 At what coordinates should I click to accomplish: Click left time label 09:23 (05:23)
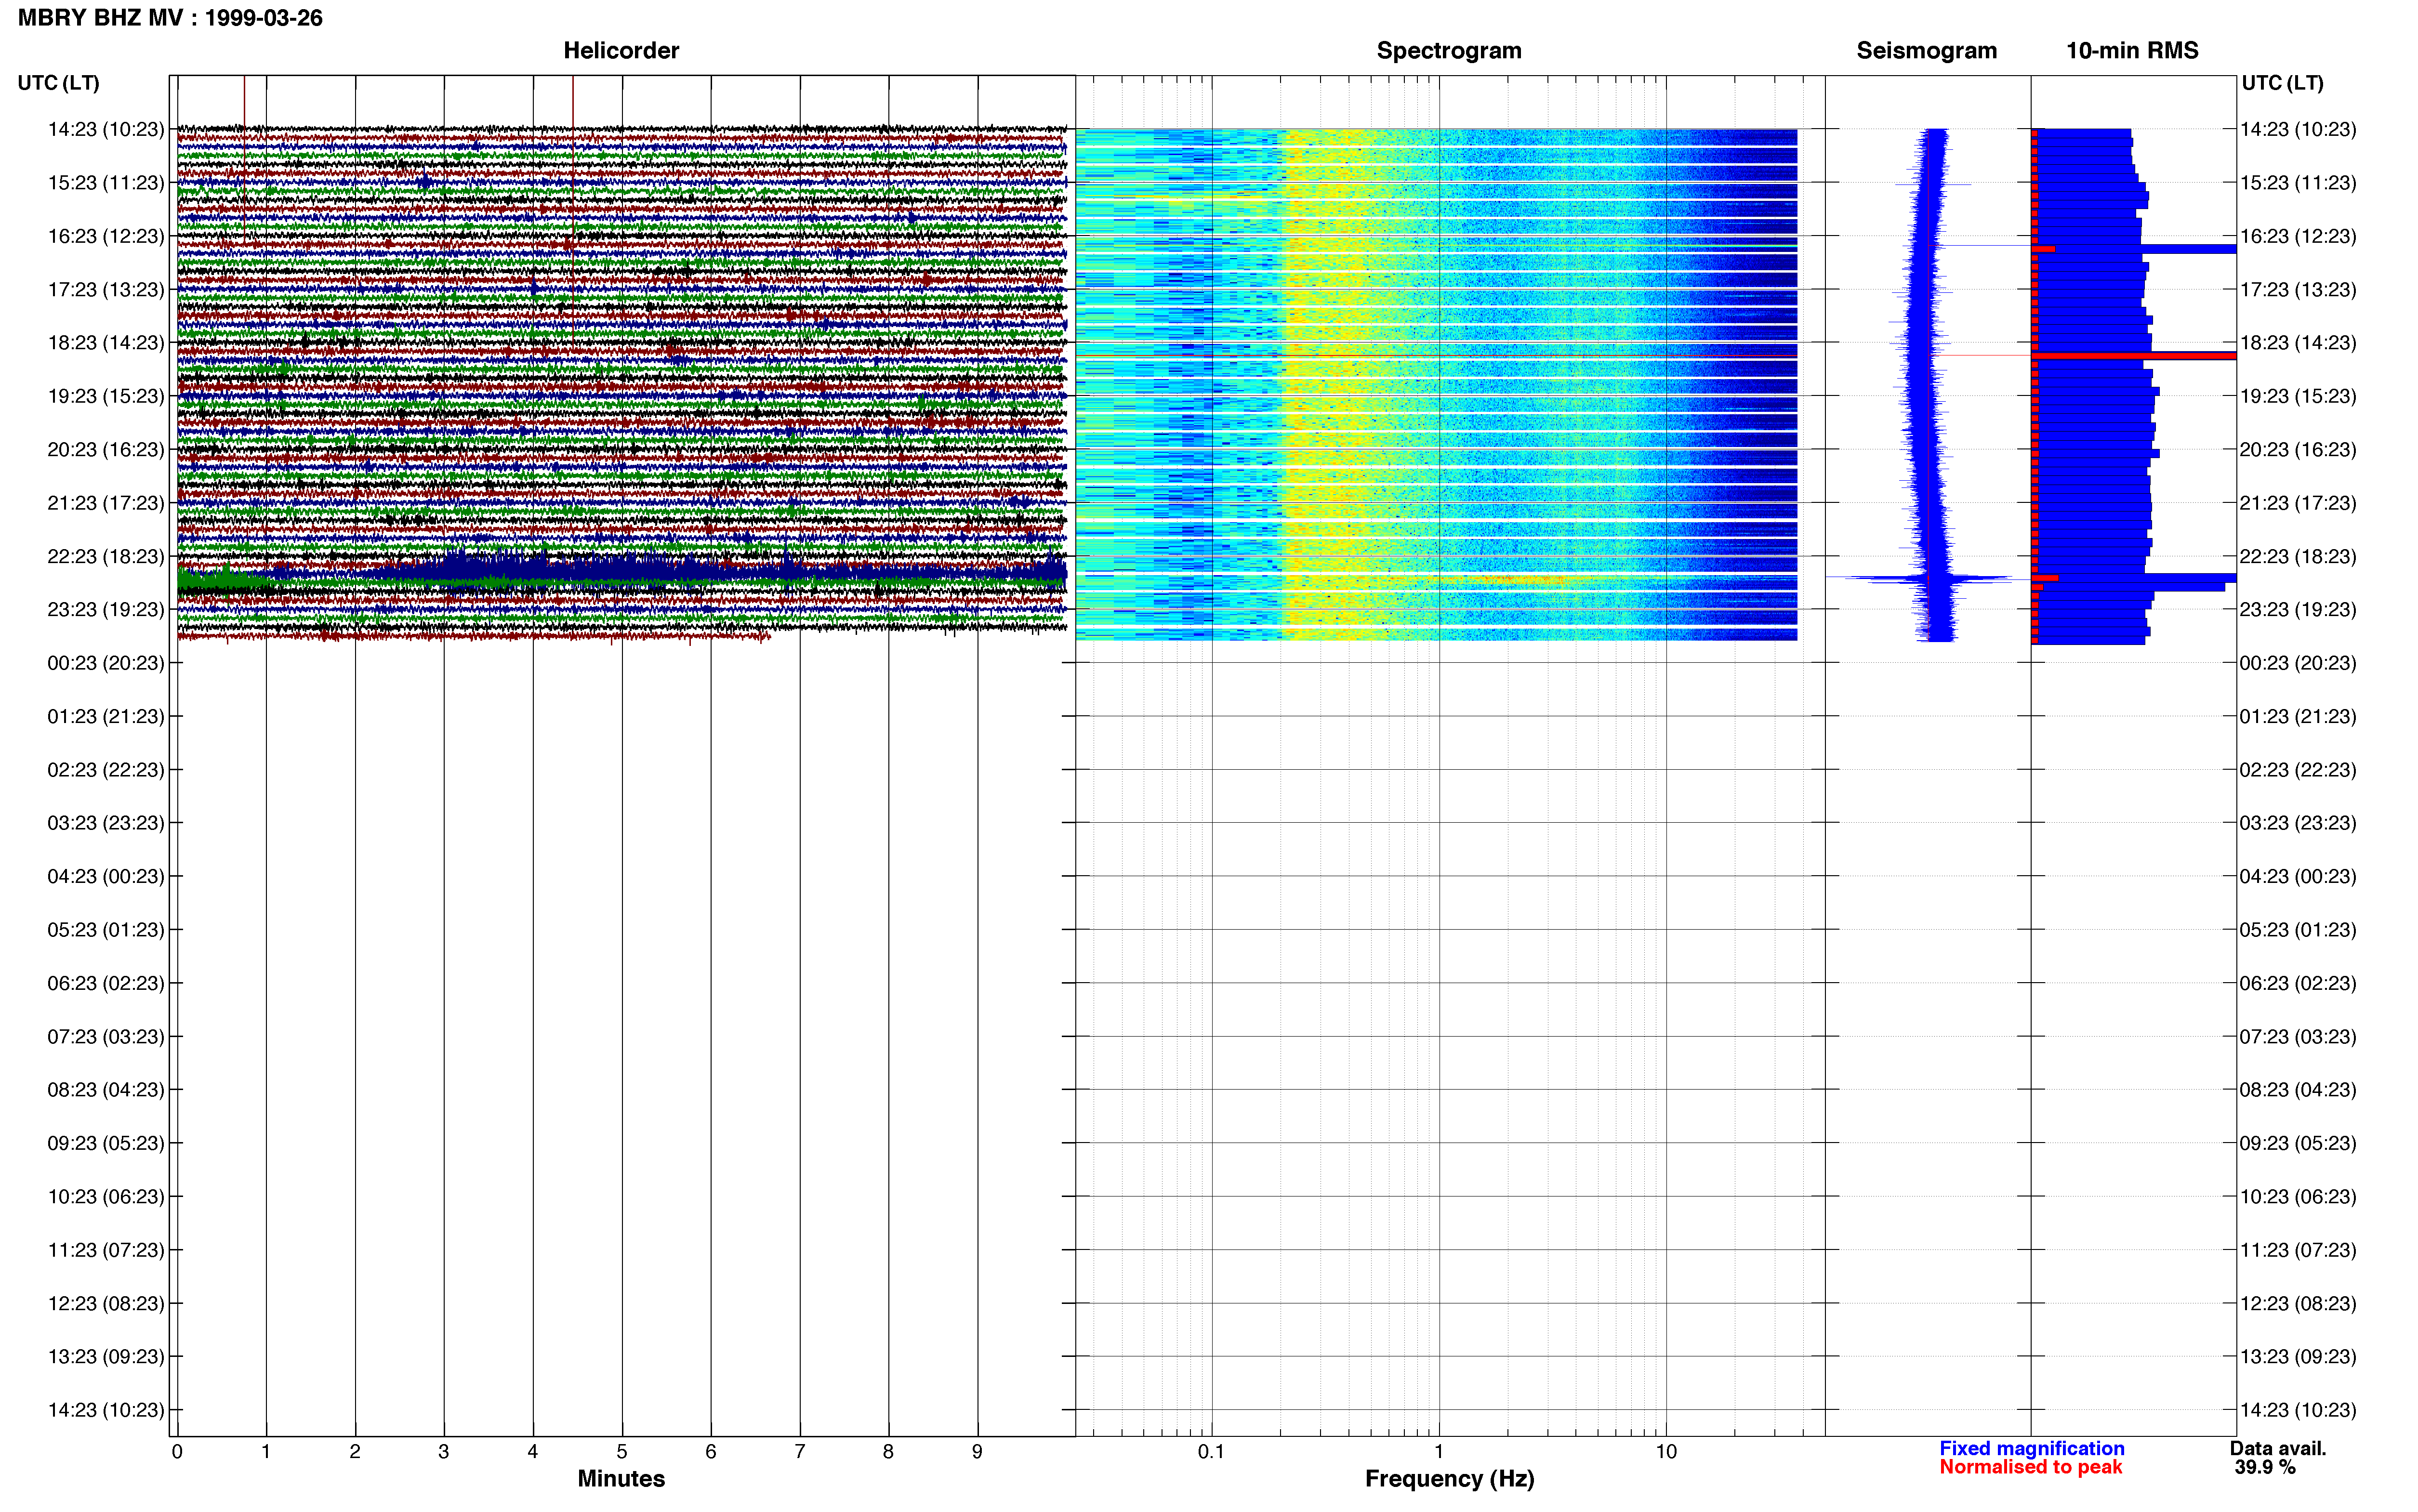coord(105,1143)
